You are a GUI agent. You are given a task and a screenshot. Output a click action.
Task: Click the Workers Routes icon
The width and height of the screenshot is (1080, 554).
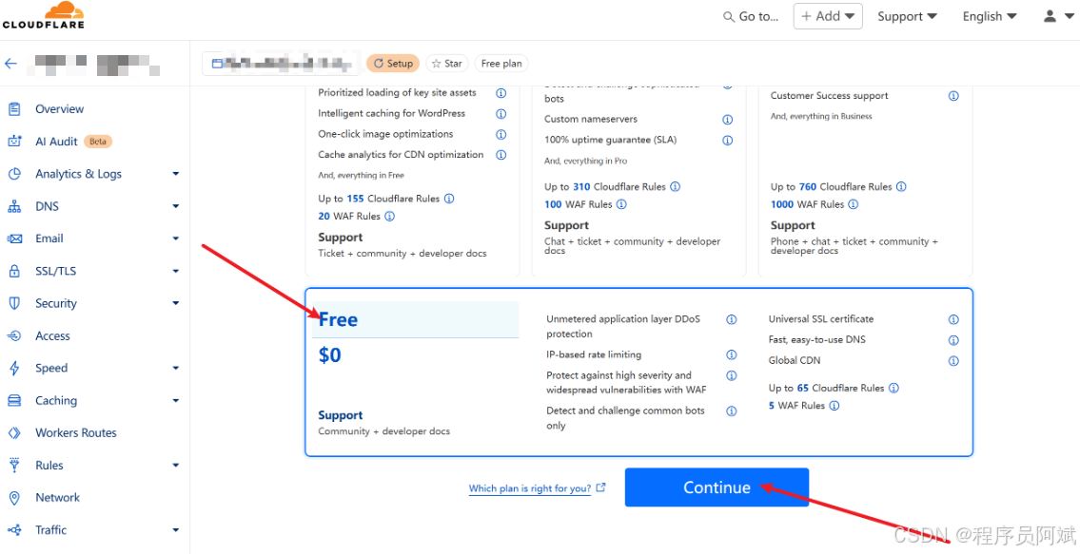pos(14,432)
